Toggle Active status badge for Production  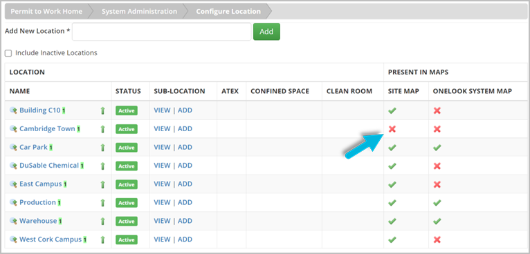127,203
